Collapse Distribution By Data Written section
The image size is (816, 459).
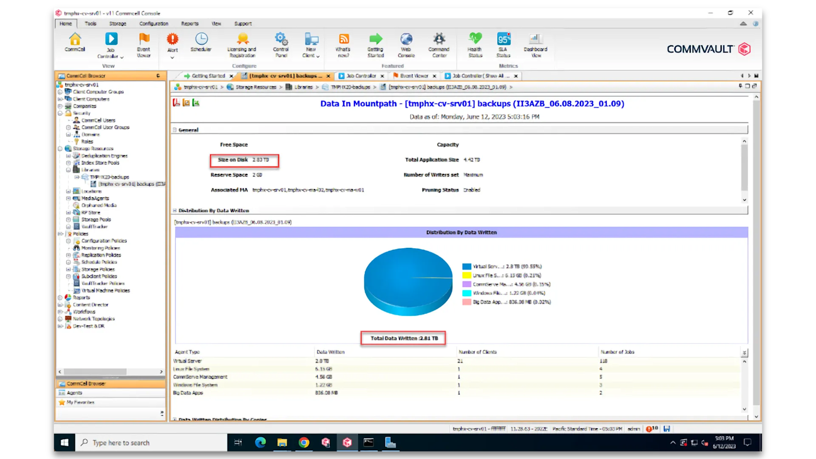pyautogui.click(x=174, y=211)
